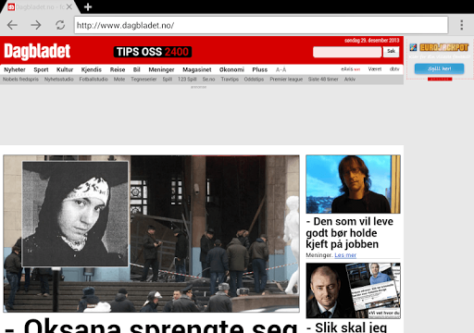This screenshot has width=474, height=333.
Task: Click the Spill her ad button
Action: point(439,68)
